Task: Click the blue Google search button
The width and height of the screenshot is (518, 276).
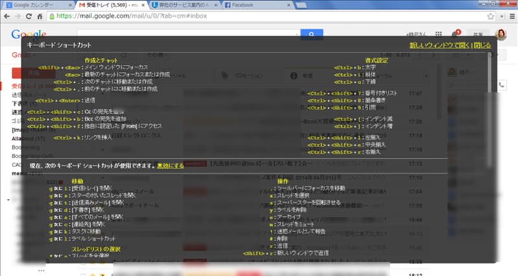Action: (x=311, y=34)
